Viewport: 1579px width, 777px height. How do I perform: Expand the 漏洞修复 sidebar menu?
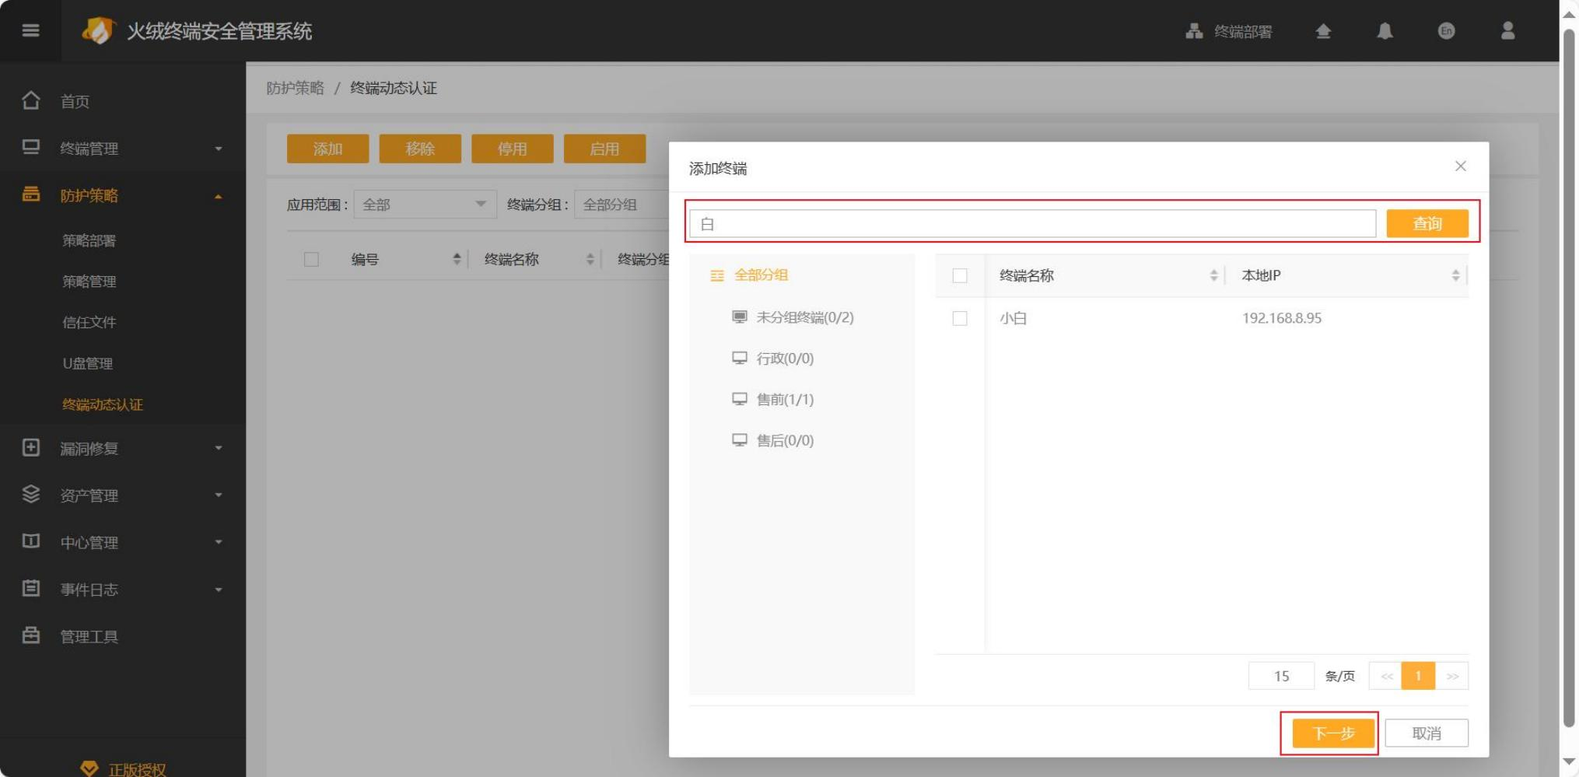122,449
